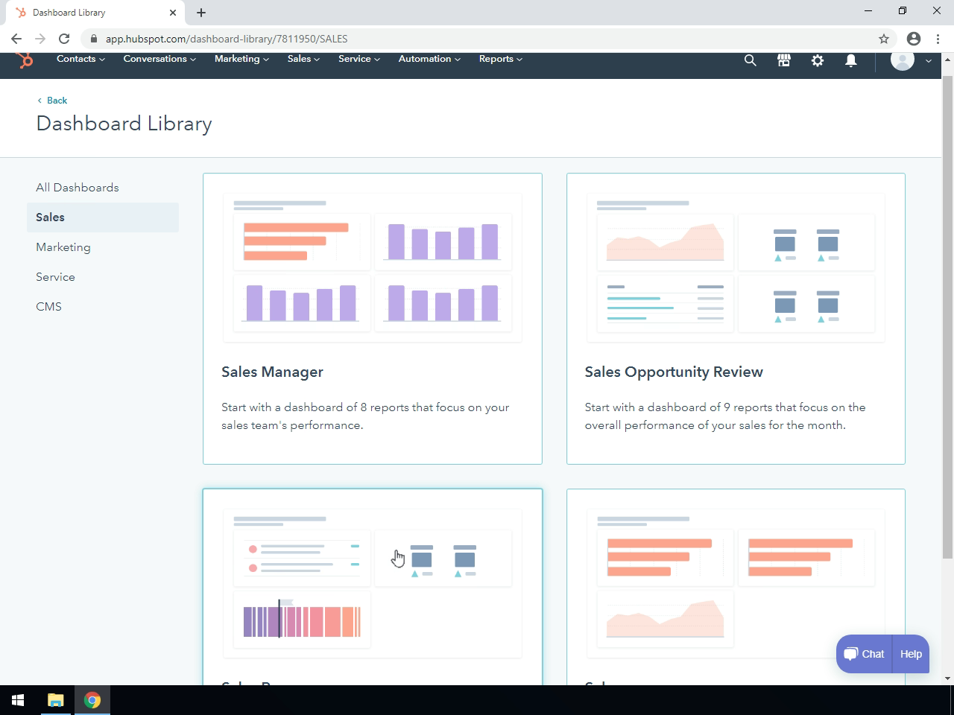Select the third dashboard template with the colored funnel bar
954x715 pixels.
coord(373,587)
